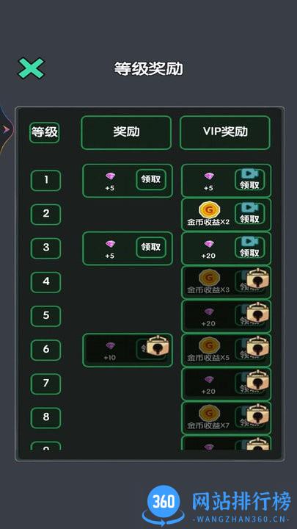Close the level rewards panel with green X
The width and height of the screenshot is (297, 529).
pos(31,68)
